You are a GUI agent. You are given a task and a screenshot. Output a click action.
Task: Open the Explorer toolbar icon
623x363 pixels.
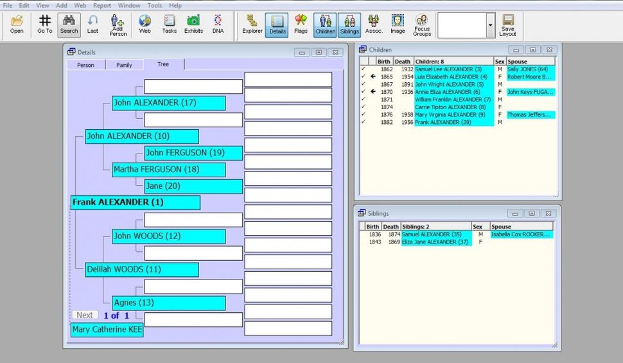point(252,24)
